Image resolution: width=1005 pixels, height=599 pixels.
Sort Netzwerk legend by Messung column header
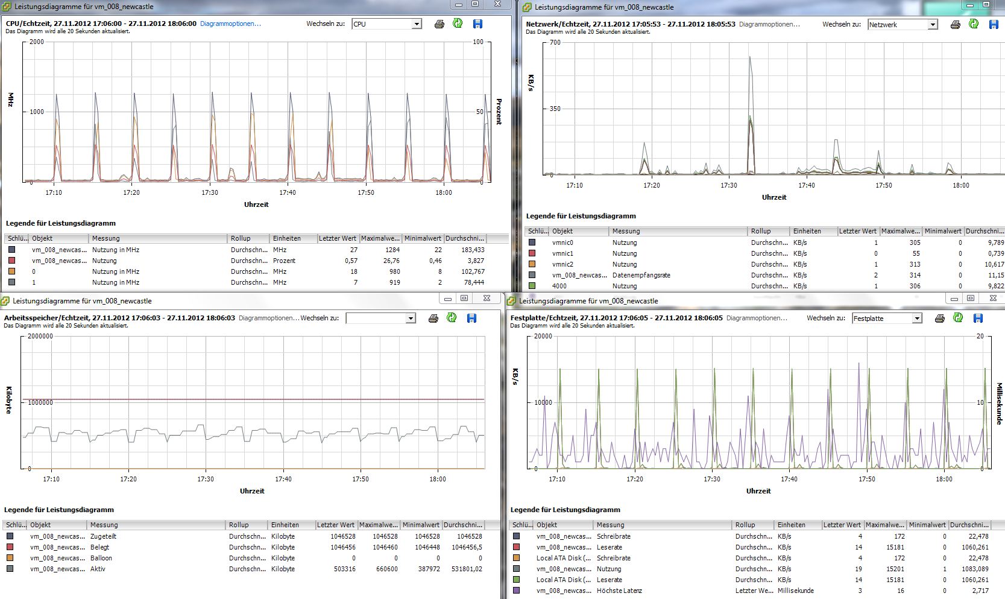tap(626, 231)
